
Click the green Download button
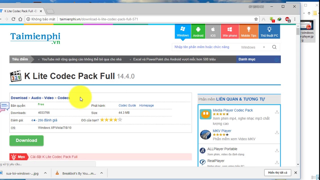[x=26, y=140]
